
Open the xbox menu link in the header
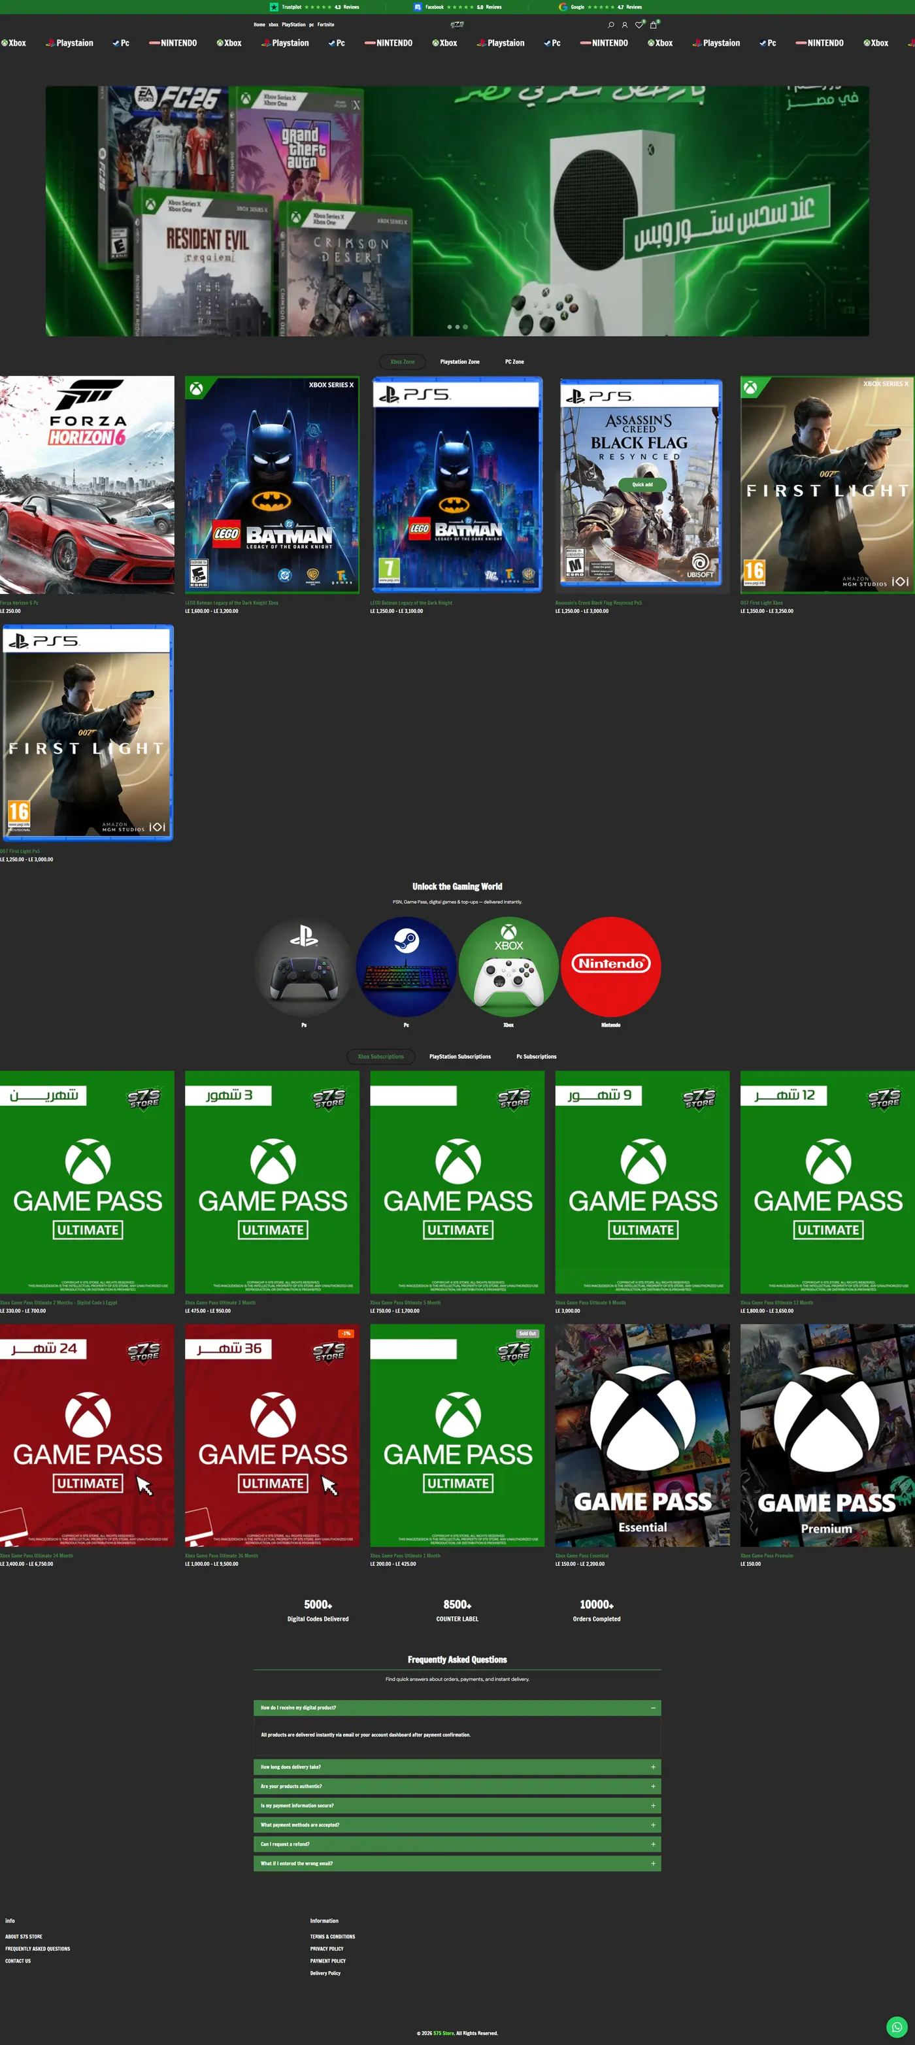(x=274, y=25)
